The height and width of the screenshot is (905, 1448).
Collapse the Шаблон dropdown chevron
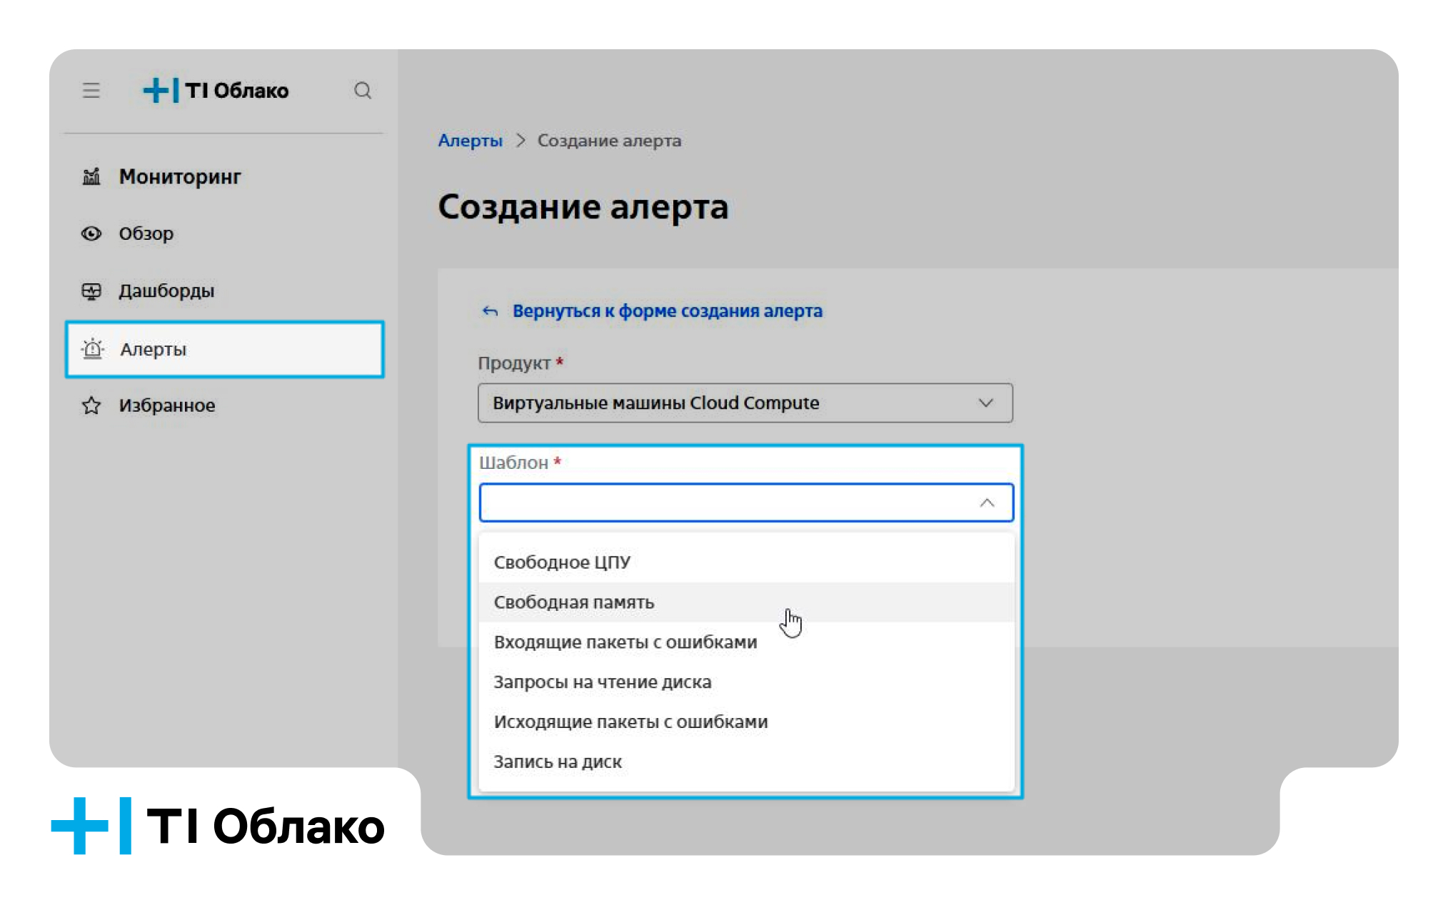point(987,502)
